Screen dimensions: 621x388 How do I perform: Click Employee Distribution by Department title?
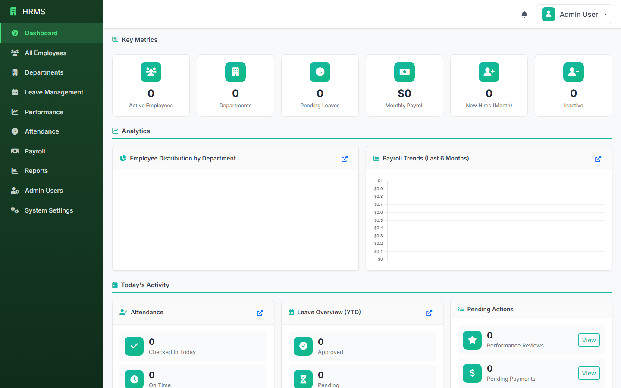point(183,159)
